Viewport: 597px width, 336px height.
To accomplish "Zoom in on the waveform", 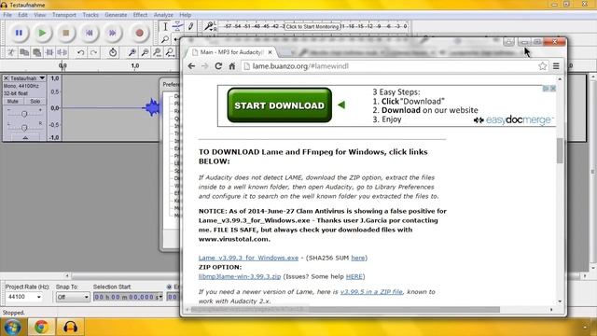I will (132, 52).
